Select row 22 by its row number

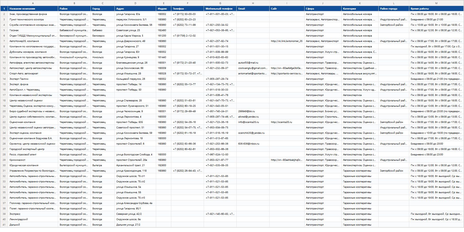tap(4, 122)
